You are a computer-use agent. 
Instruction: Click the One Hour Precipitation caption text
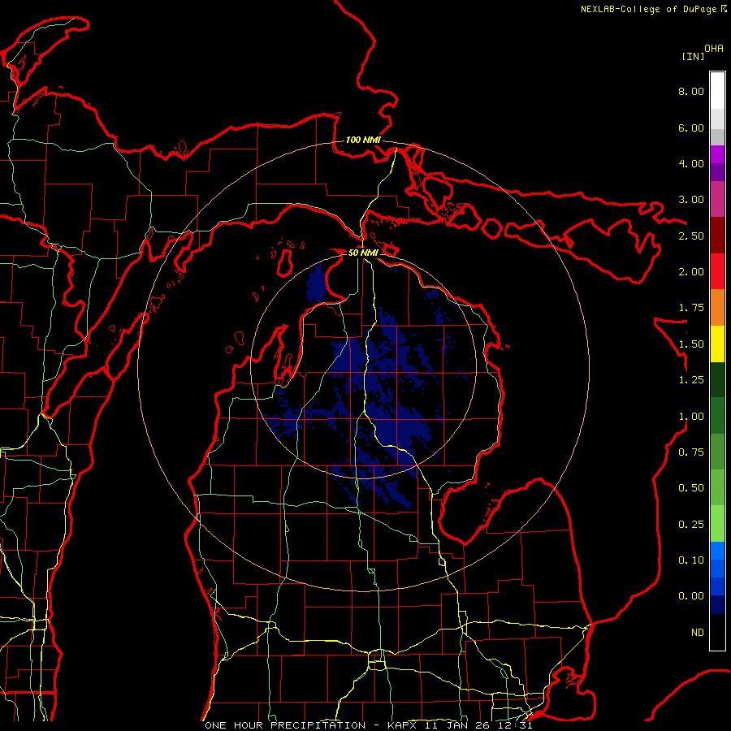coord(285,725)
